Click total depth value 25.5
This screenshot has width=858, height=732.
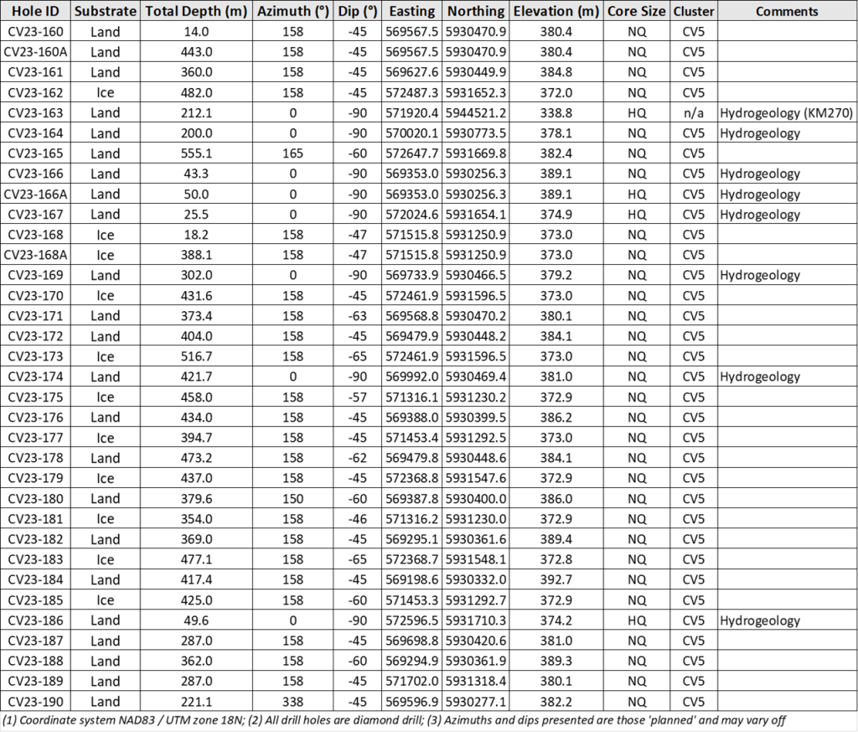click(196, 214)
